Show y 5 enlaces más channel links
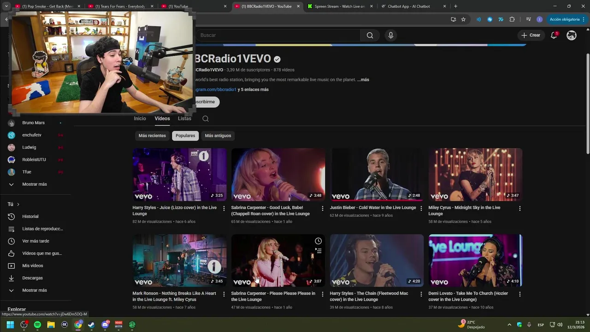The image size is (590, 332). (253, 89)
